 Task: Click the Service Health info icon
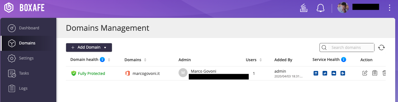coord(344,60)
